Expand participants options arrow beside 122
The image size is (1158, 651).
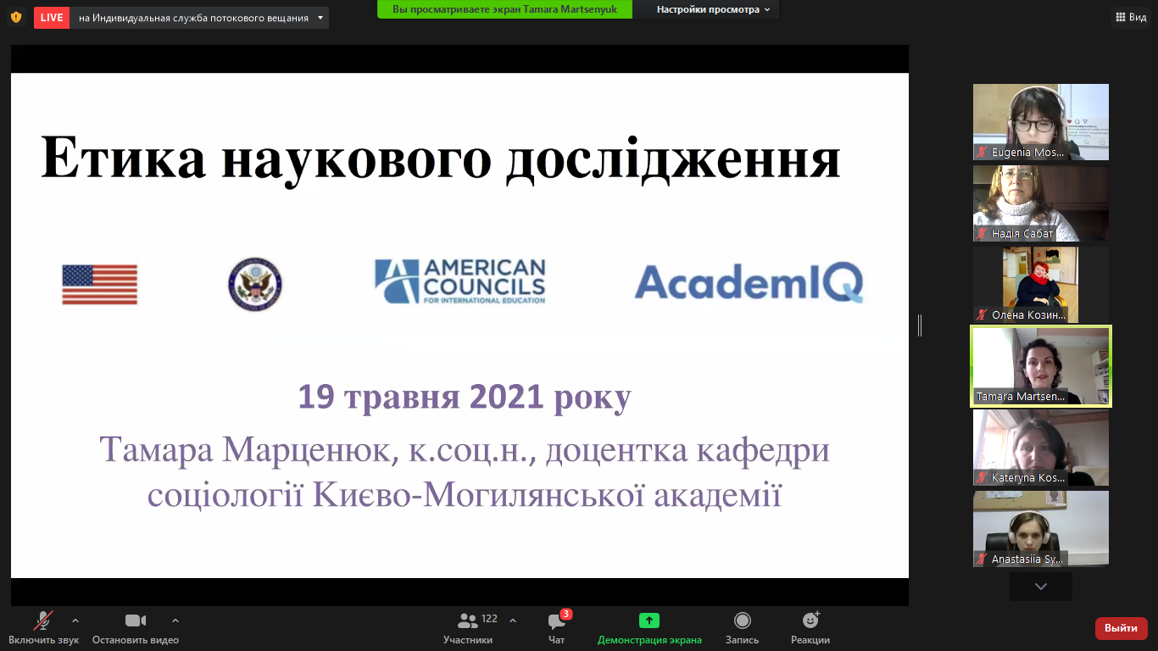(x=513, y=620)
